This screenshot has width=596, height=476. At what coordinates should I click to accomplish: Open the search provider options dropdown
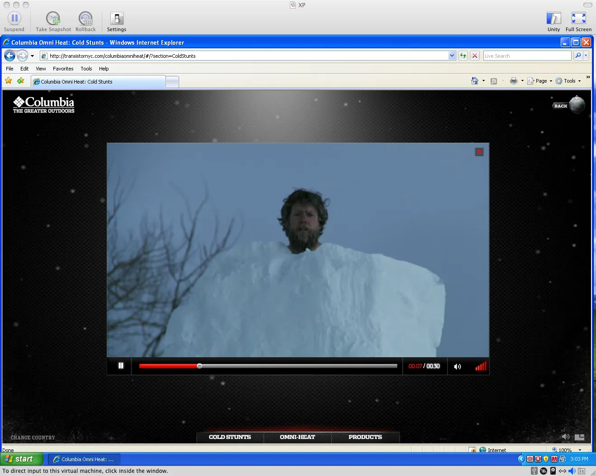pyautogui.click(x=586, y=56)
